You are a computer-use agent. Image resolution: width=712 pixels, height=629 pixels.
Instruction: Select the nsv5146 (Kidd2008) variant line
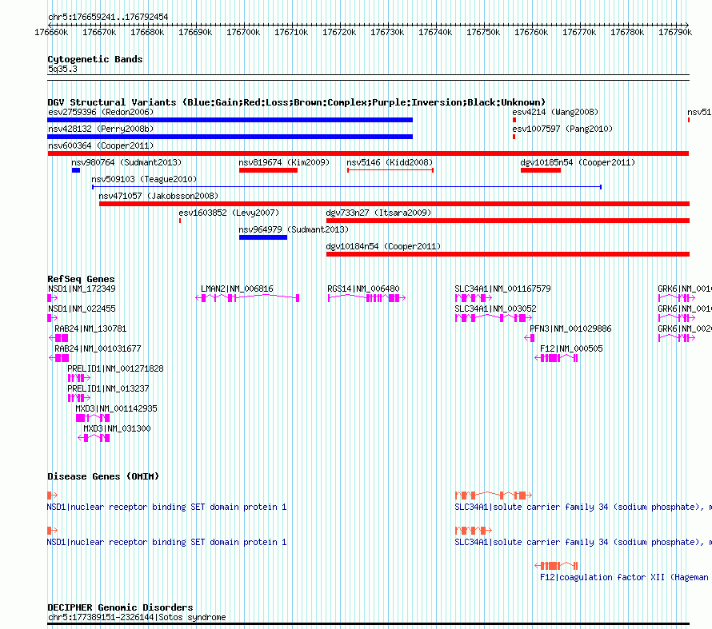(390, 170)
